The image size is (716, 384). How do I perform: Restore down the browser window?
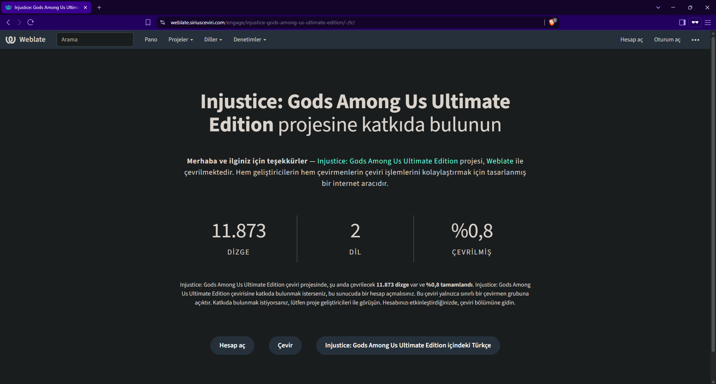690,7
